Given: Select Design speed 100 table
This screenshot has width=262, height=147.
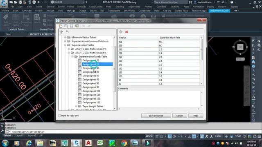Looking at the screenshot, I should point(91,91).
